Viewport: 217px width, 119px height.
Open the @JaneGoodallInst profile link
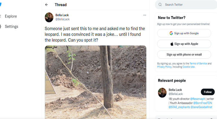[x=203, y=107]
